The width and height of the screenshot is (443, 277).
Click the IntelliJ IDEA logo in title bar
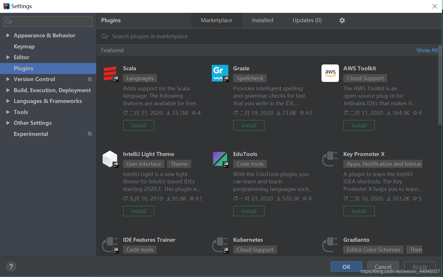(x=6, y=6)
